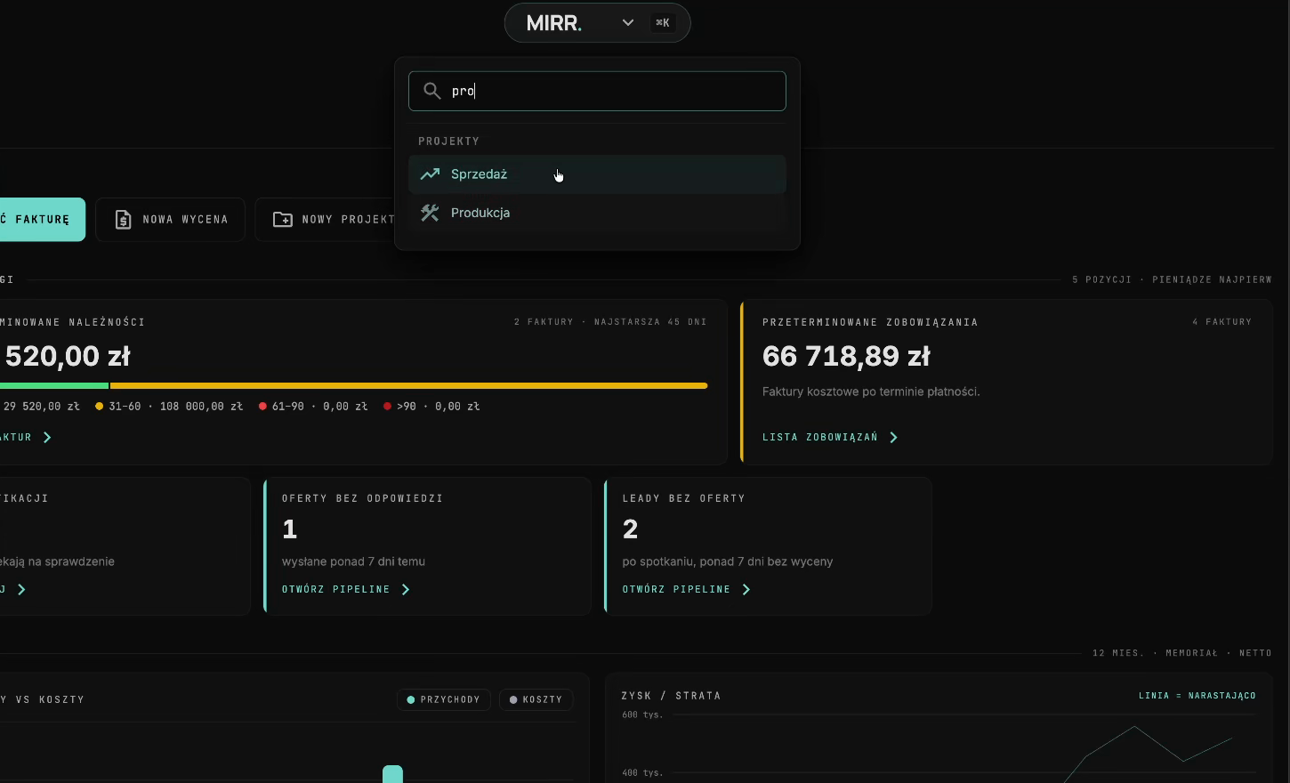Click chevron next to Lista zobowiązań
This screenshot has width=1290, height=783.
[x=894, y=438]
